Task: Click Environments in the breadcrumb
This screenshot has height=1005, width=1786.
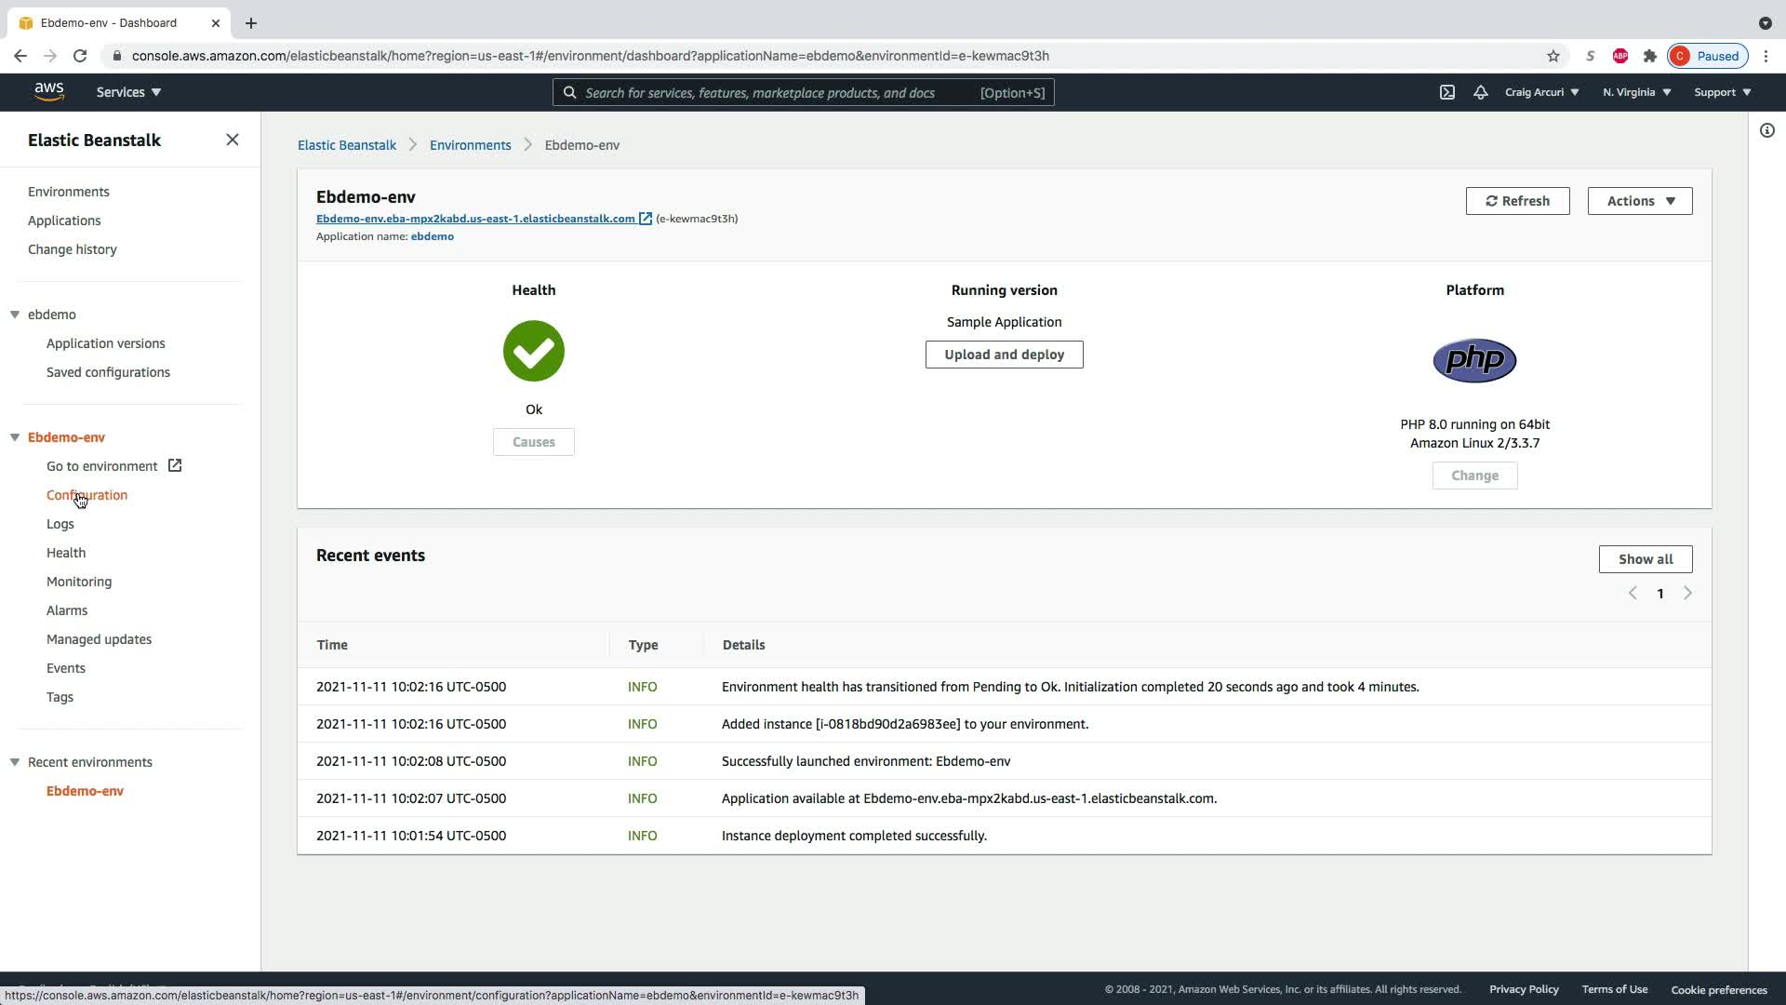Action: pyautogui.click(x=470, y=145)
